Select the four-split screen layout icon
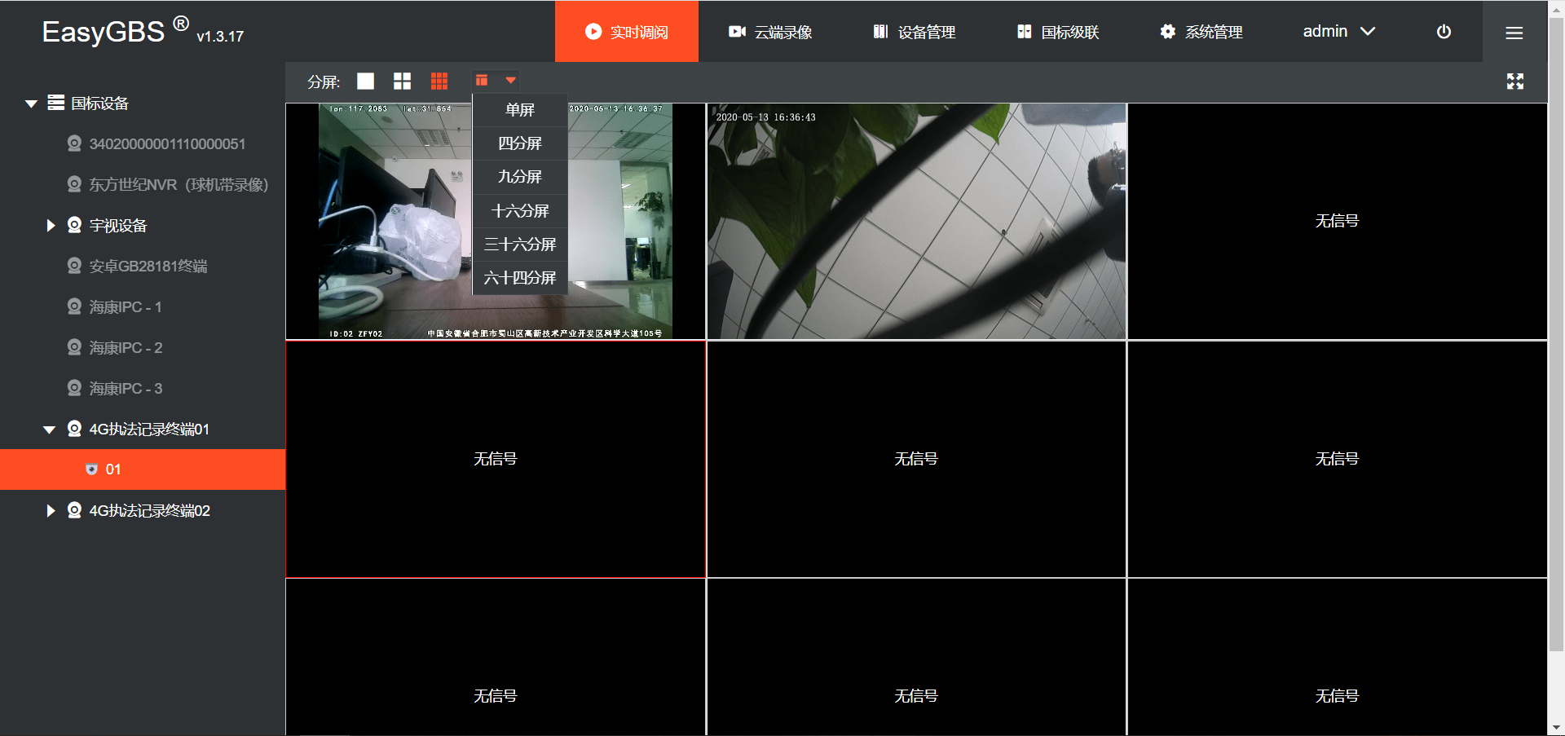Viewport: 1565px width, 736px height. tap(402, 81)
